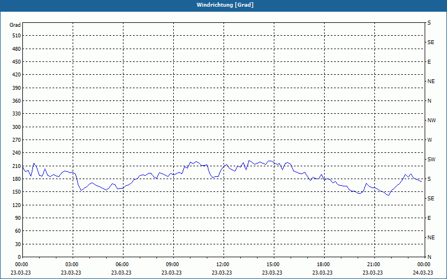Click the 23.03.23 date under 12:00

[x=222, y=272]
